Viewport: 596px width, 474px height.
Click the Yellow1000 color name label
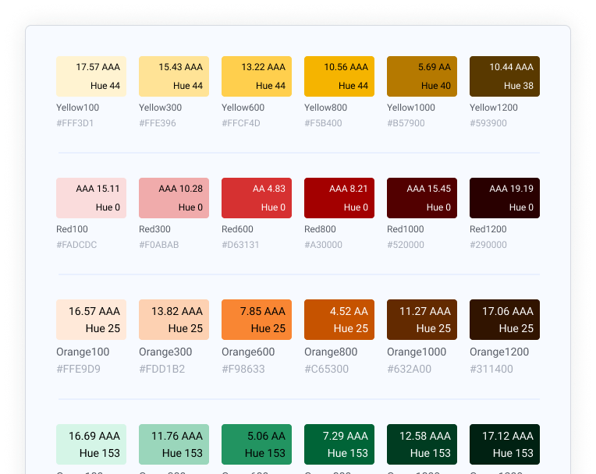(x=411, y=108)
